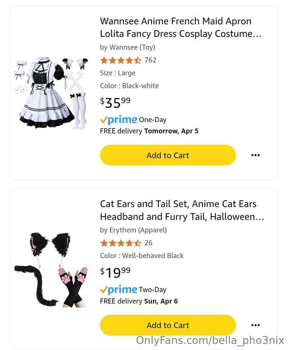
Task: Open more options for cat ears item
Action: coord(255,325)
